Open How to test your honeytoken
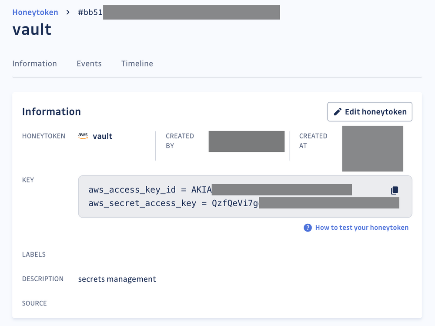The image size is (435, 326). [361, 228]
